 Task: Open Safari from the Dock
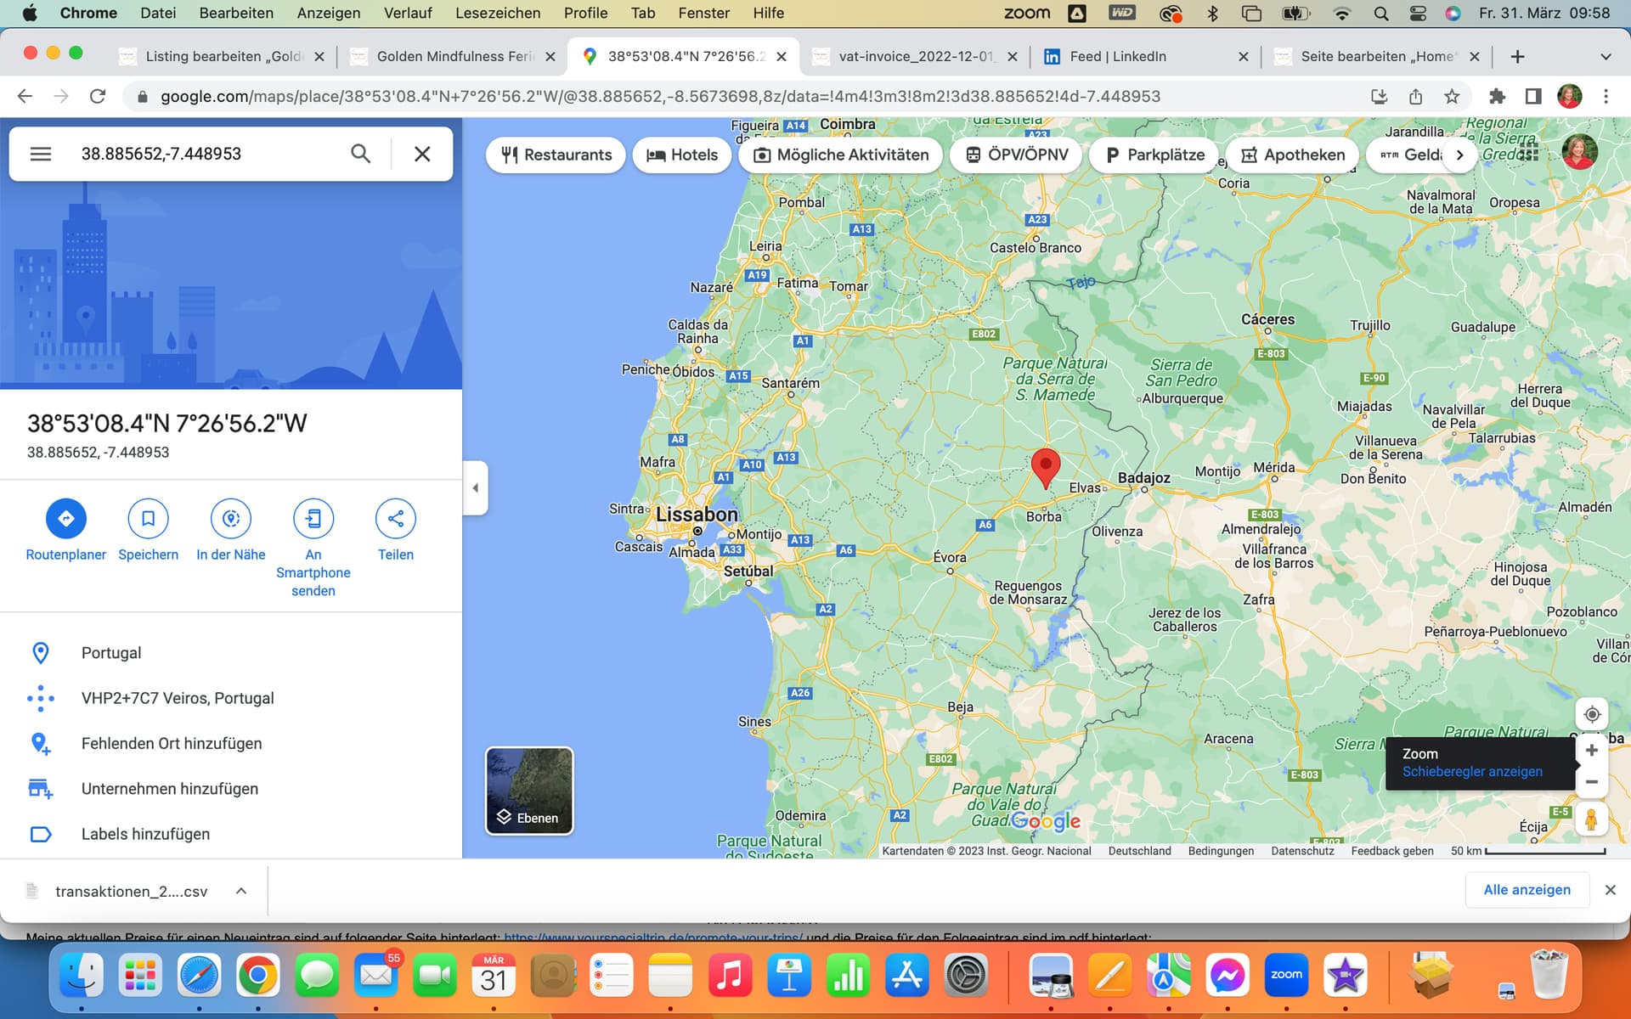click(199, 975)
